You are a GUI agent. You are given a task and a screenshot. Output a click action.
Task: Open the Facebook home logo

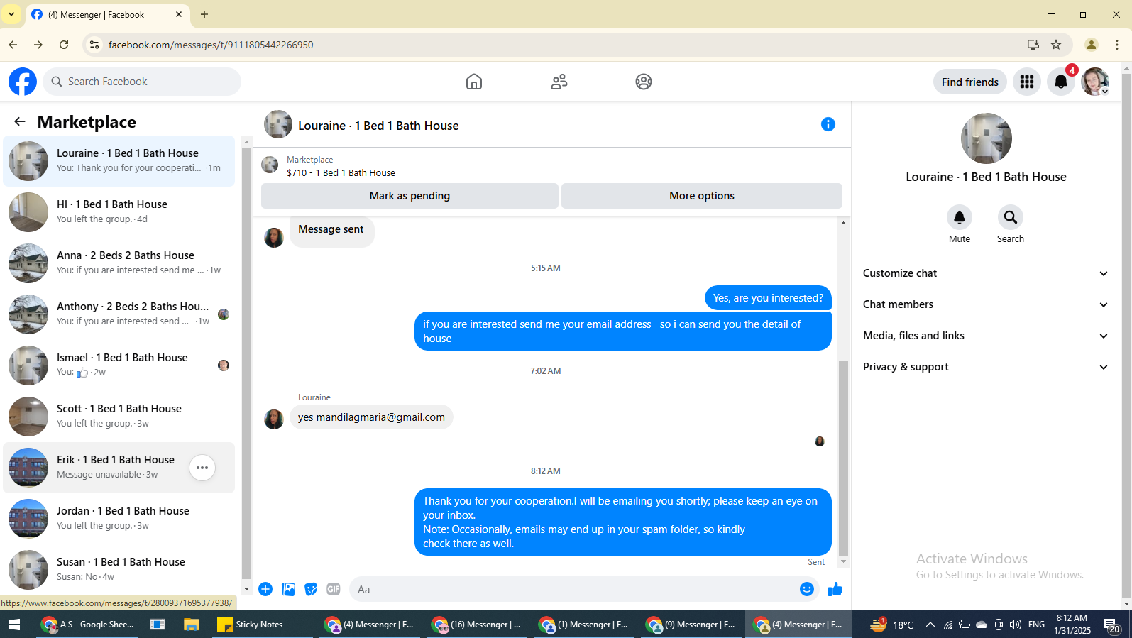click(x=23, y=82)
